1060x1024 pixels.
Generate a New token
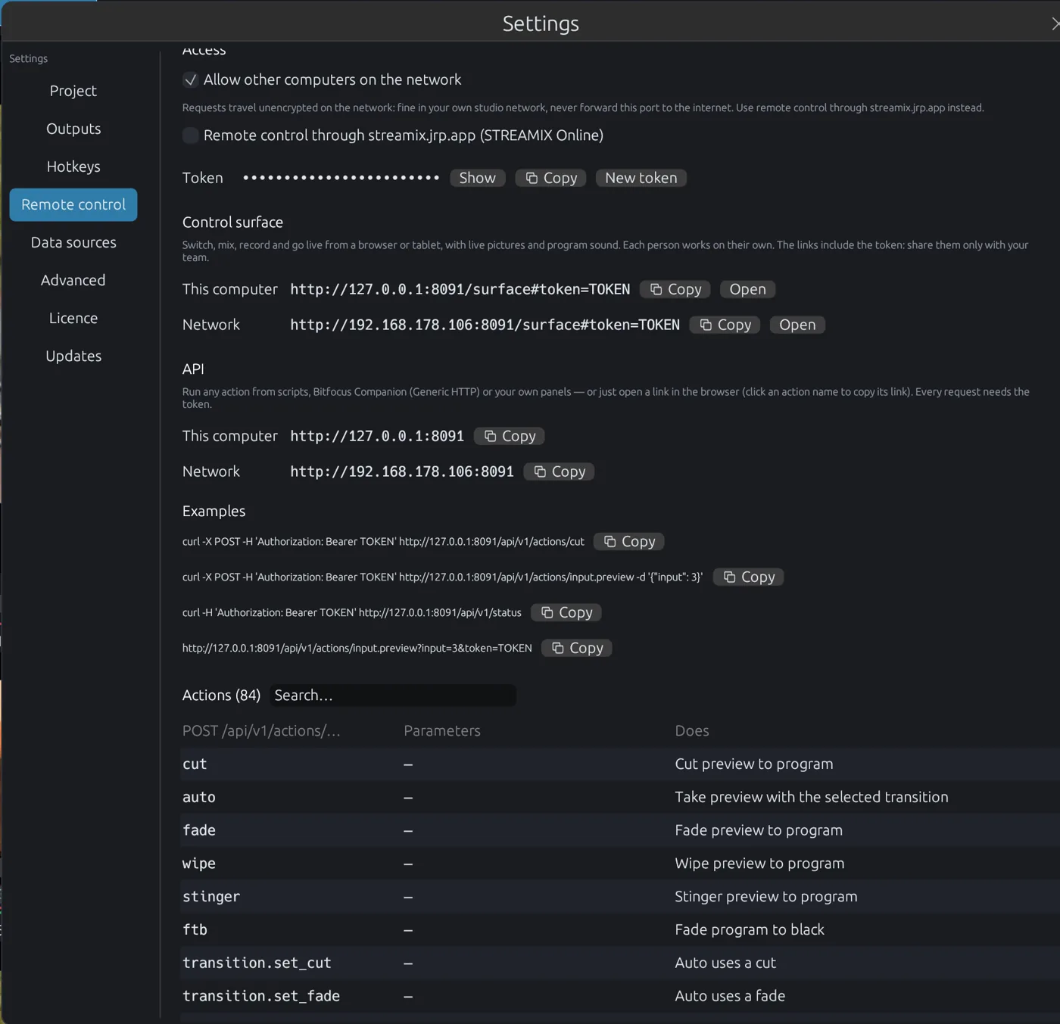point(641,178)
